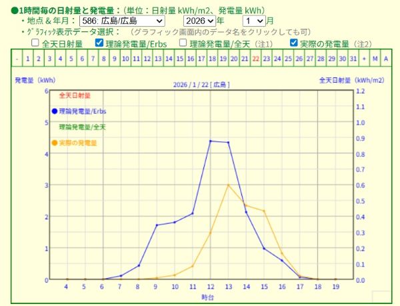Open the month dropdown showing 1
400x306 pixels.
coord(254,21)
